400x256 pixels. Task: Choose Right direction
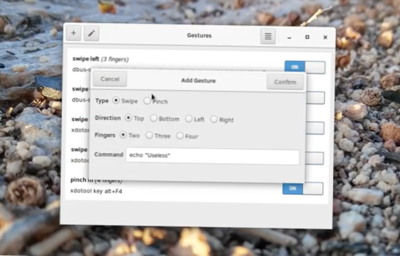pos(214,119)
